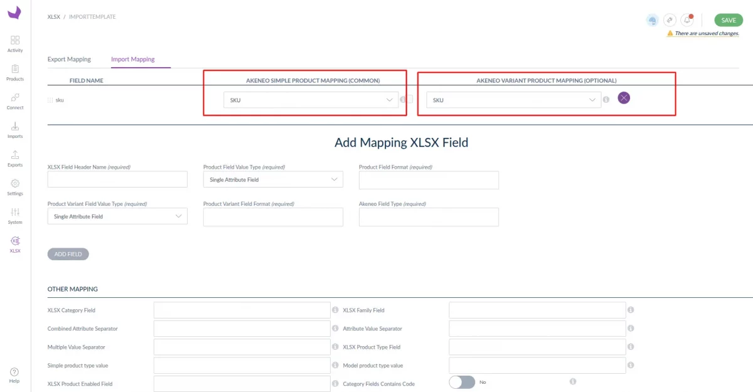Switch to the Export Mapping tab

click(x=69, y=59)
